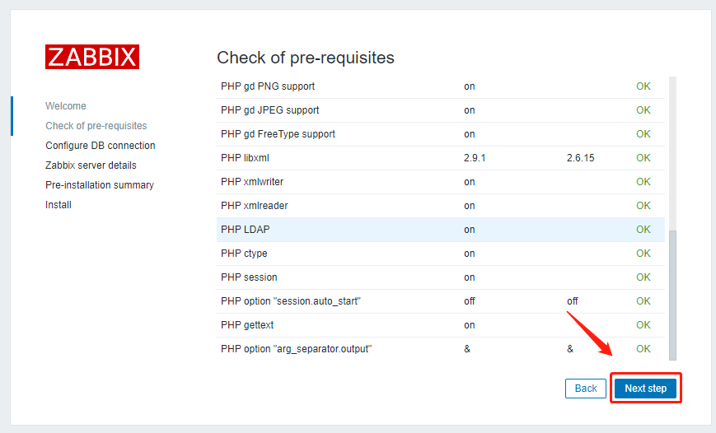This screenshot has height=433, width=716.
Task: Click the PHP gd FreeType support row
Action: 278,134
